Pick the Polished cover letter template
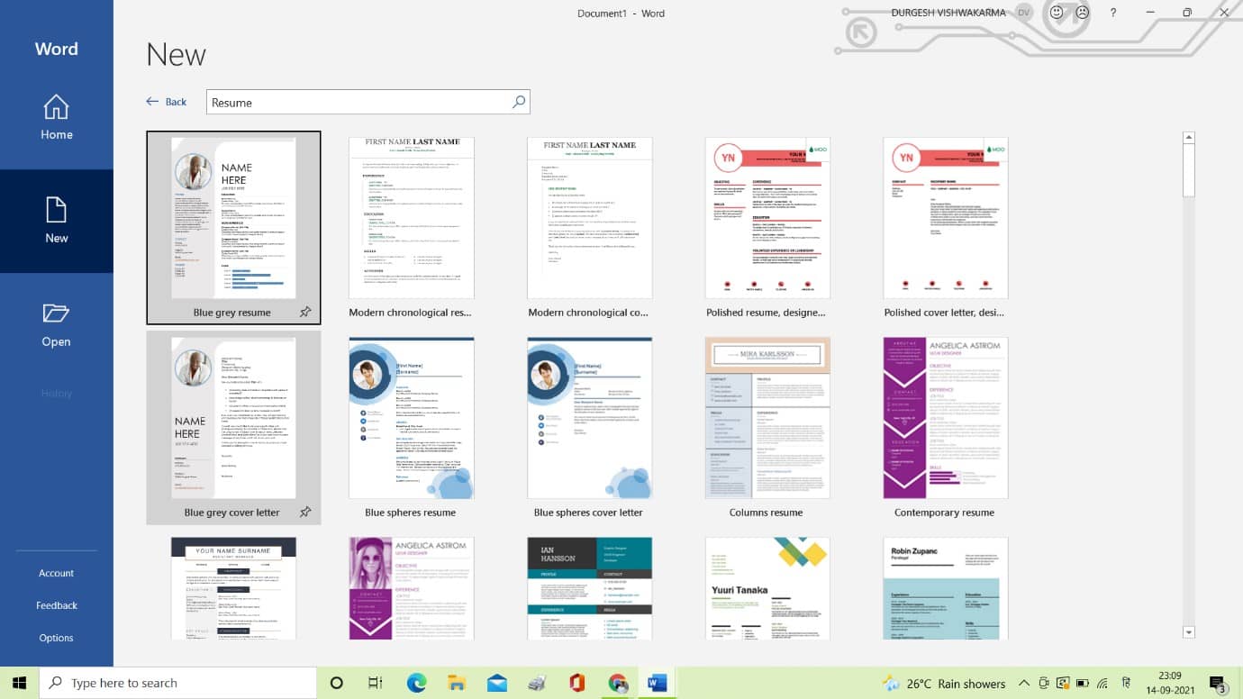The width and height of the screenshot is (1243, 699). point(946,227)
